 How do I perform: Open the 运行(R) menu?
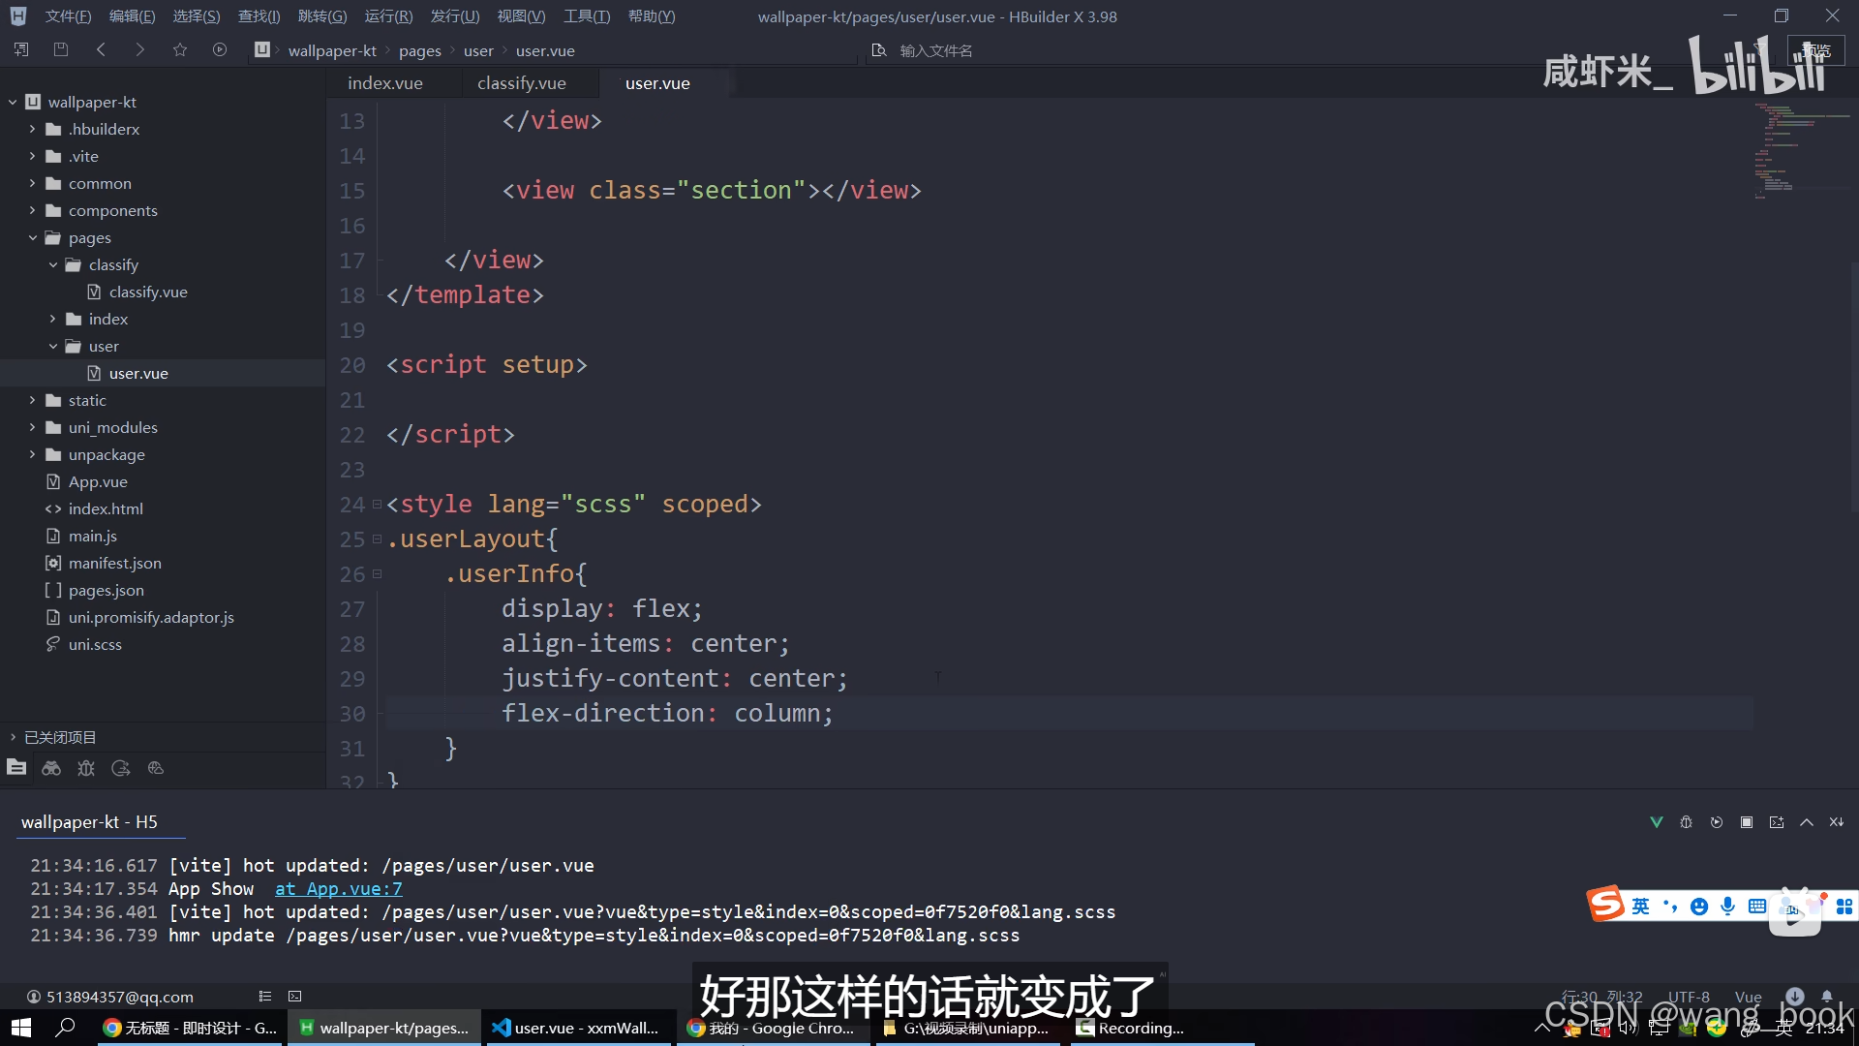point(388,16)
